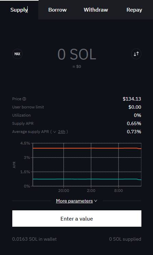
Task: Click the MAX amount circle button
Action: [17, 54]
